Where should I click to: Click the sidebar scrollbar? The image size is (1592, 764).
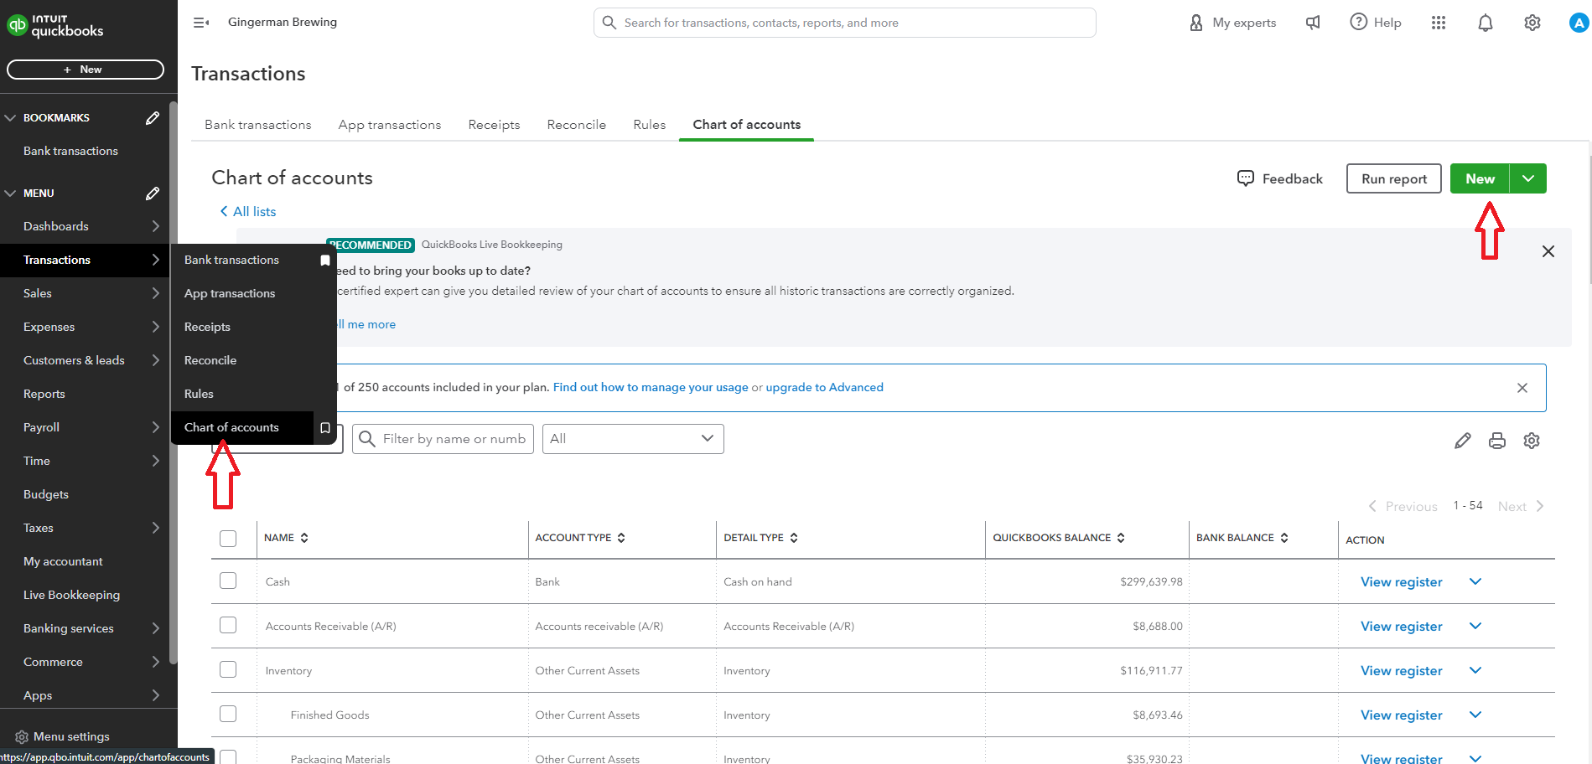point(174,381)
